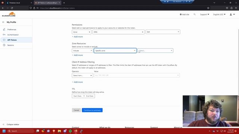
Task: Click the taskbar clock and date
Action: pos(230,131)
